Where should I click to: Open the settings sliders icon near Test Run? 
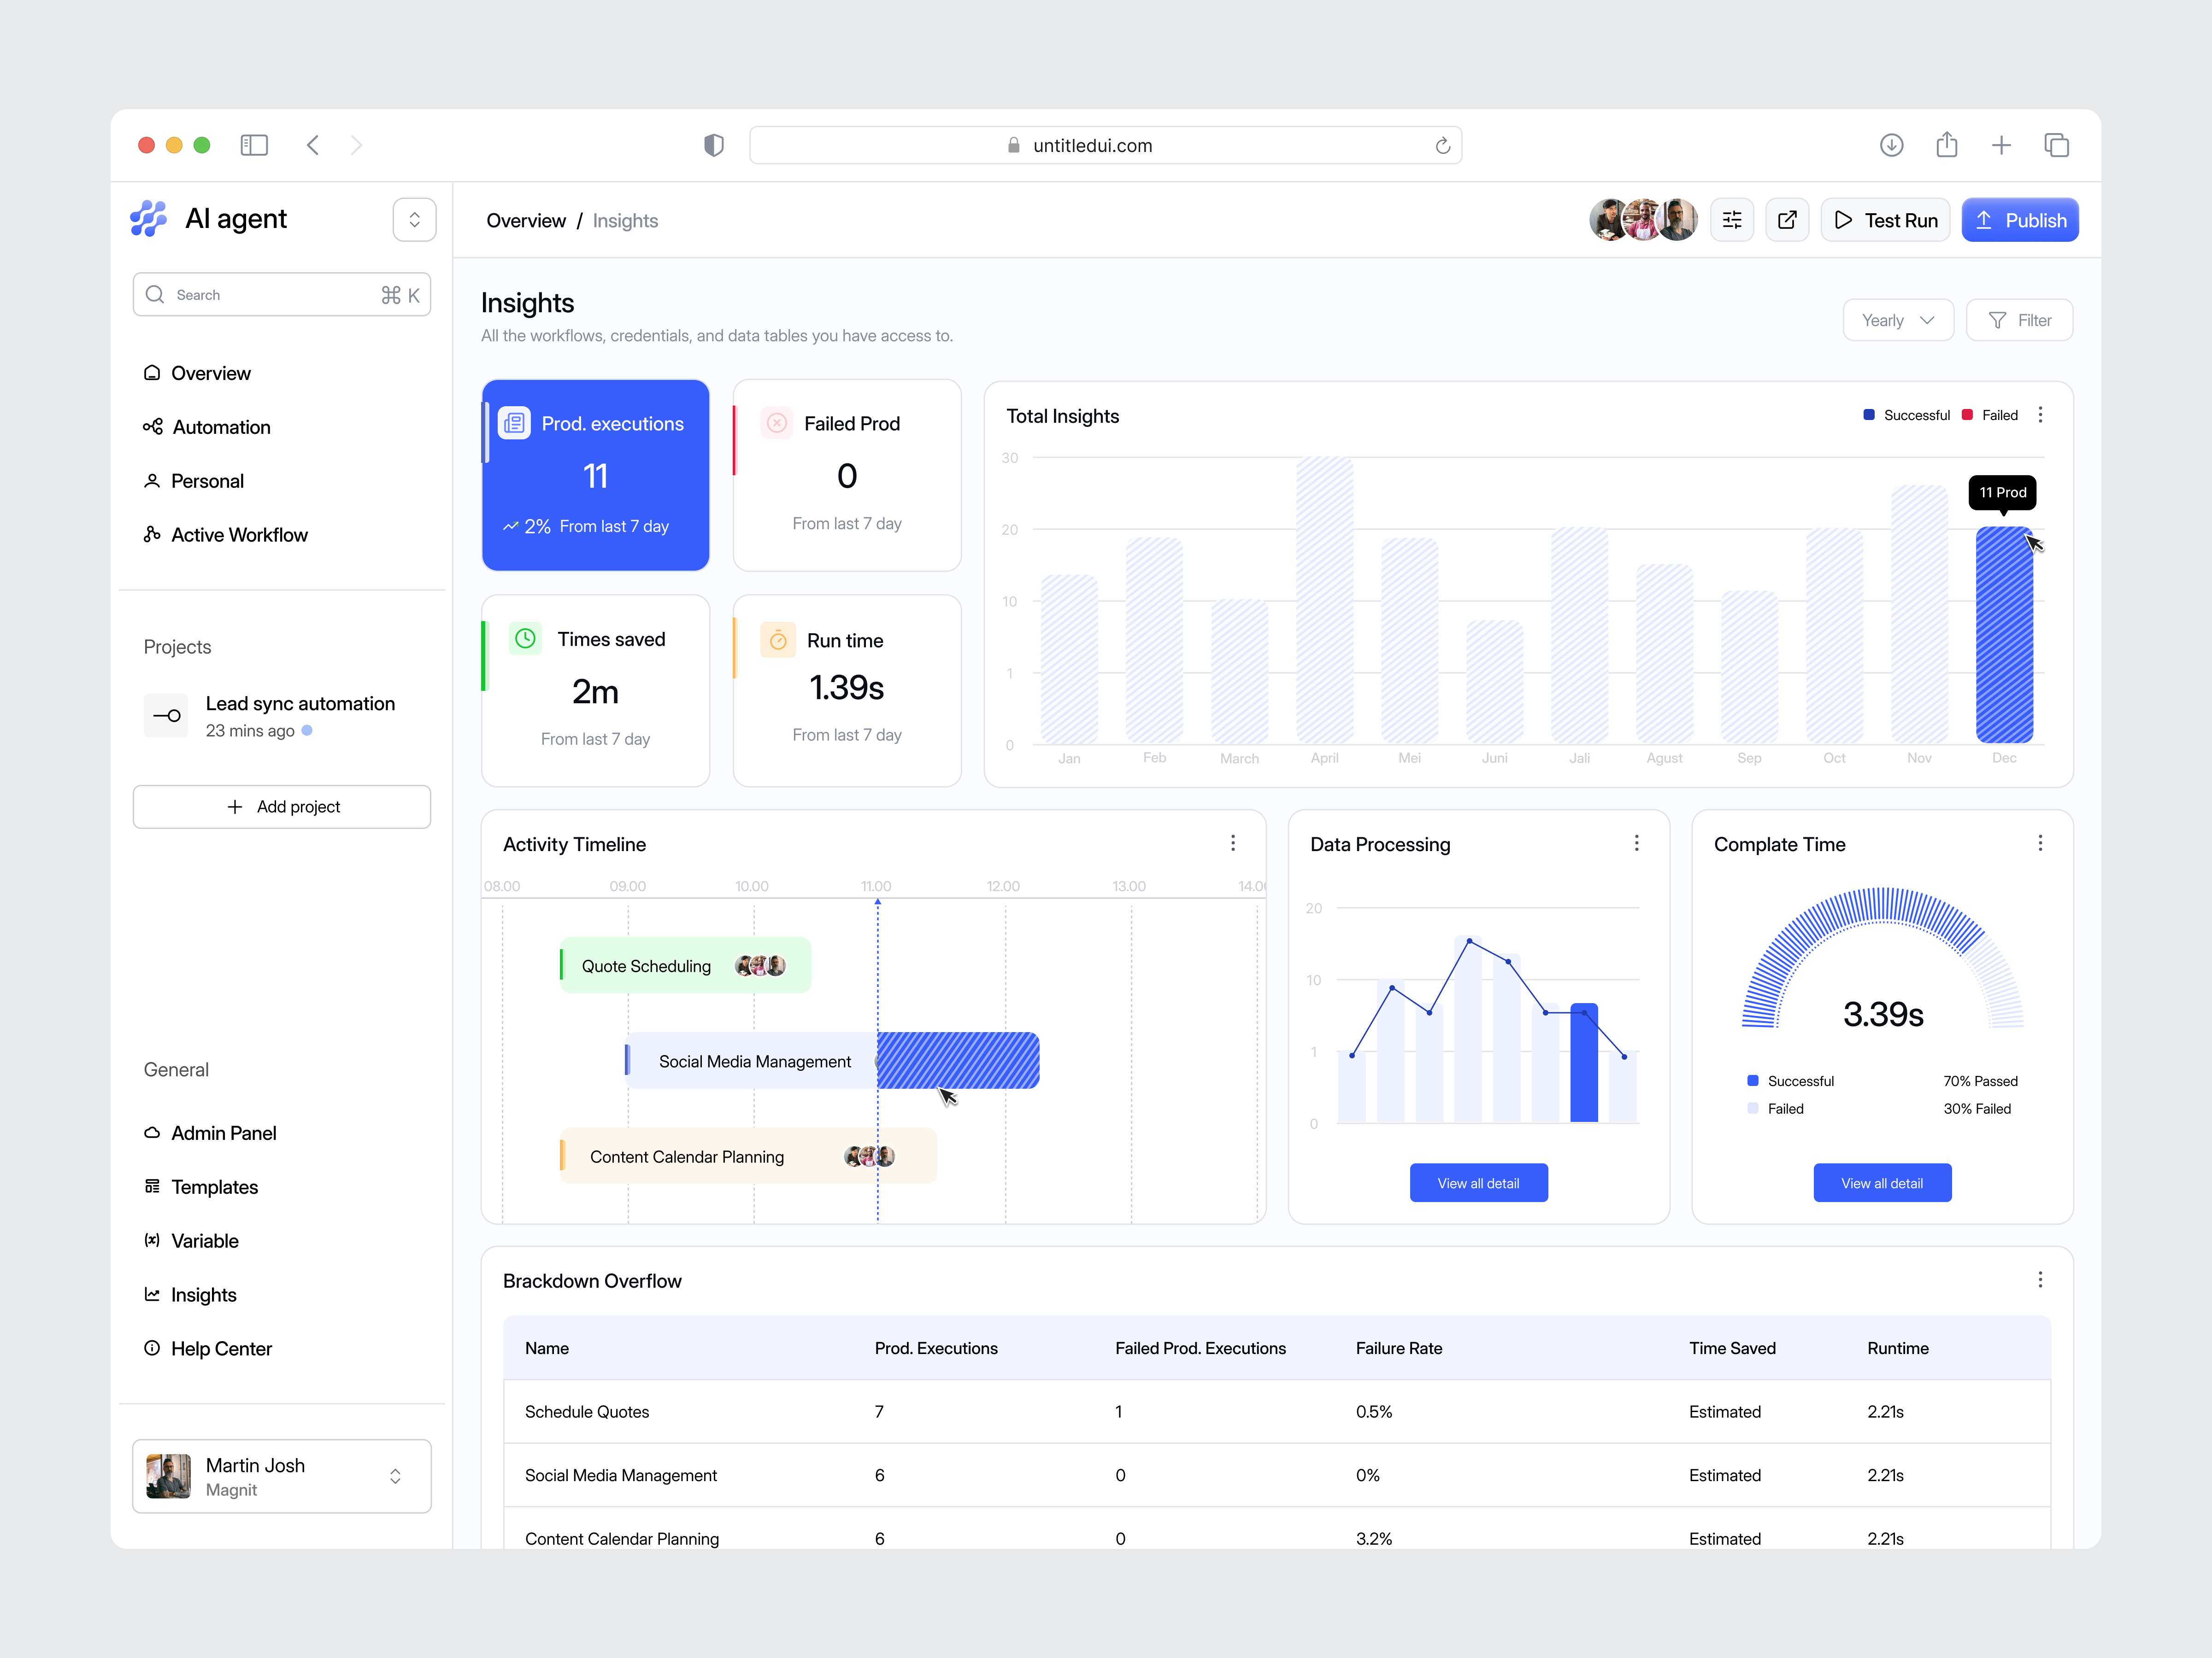tap(1732, 219)
